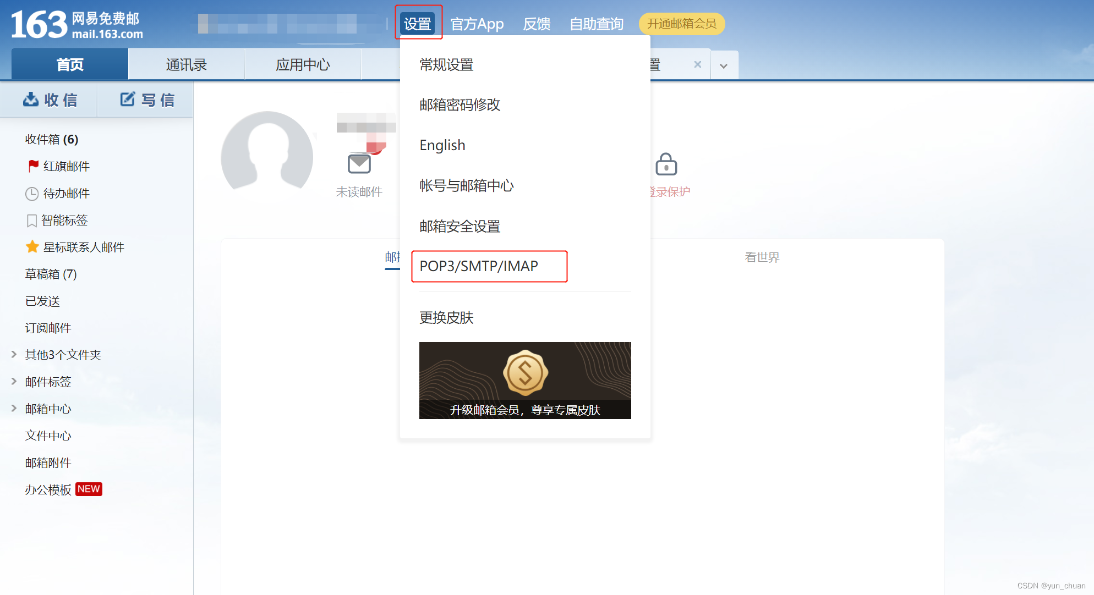The width and height of the screenshot is (1094, 595).
Task: Click the clock icon for 待办邮件
Action: pyautogui.click(x=32, y=193)
